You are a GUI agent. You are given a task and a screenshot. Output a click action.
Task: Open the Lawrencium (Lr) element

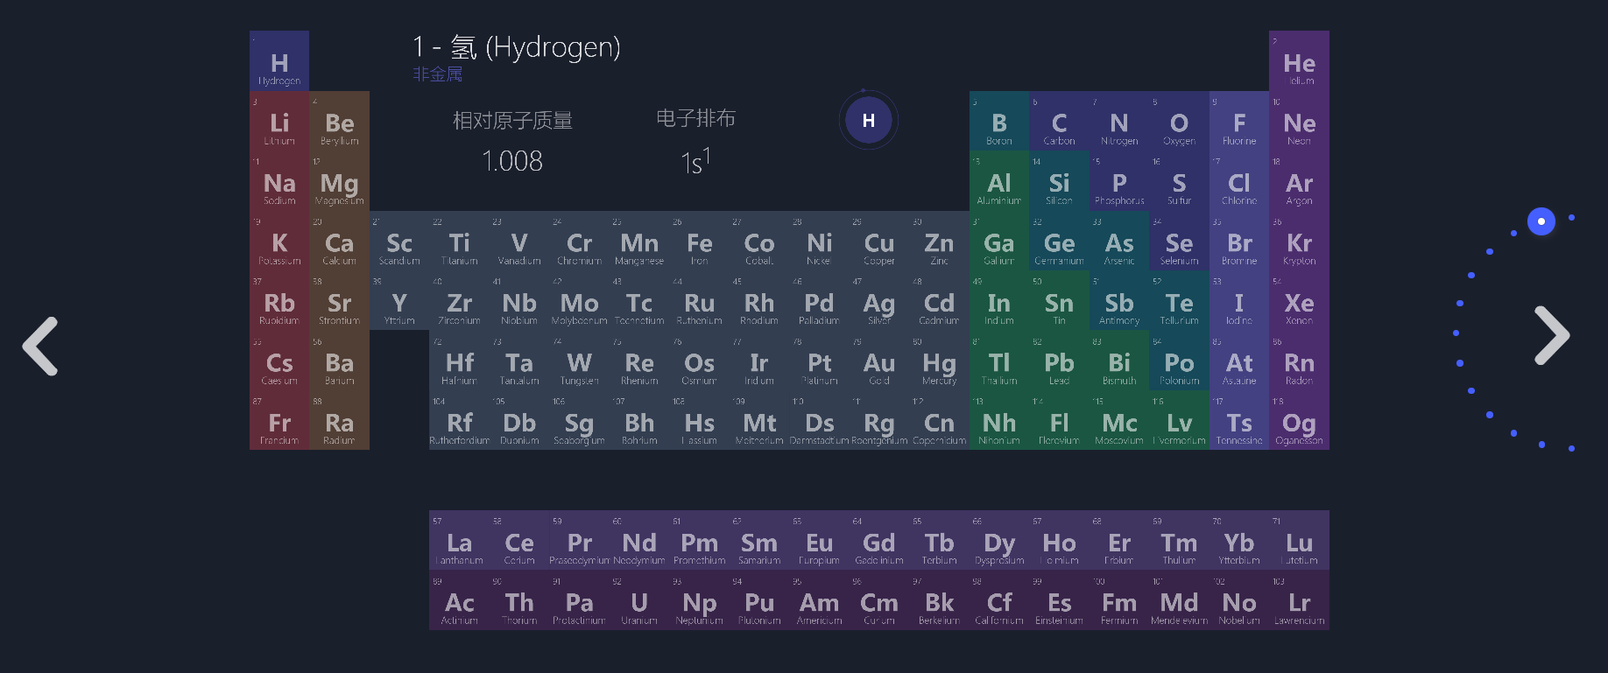click(1300, 600)
